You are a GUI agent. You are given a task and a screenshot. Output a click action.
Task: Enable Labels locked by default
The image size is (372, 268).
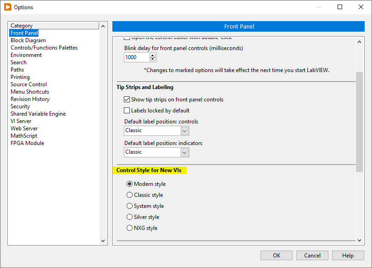(128, 111)
